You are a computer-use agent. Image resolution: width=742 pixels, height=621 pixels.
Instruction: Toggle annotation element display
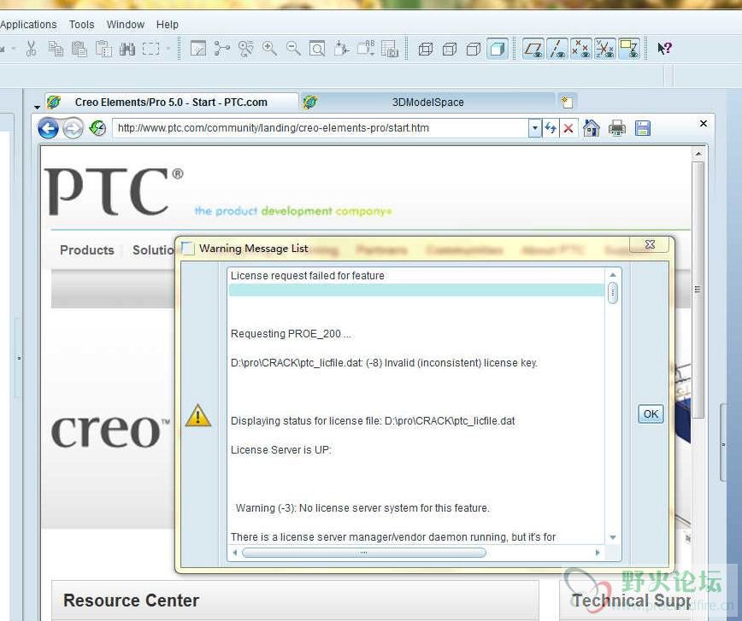(x=629, y=49)
